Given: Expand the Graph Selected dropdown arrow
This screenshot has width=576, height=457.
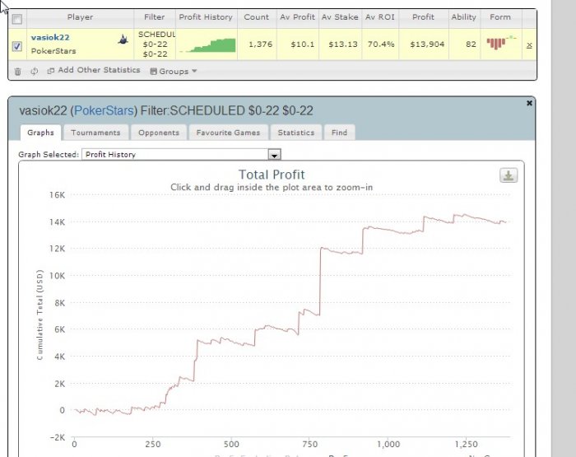Looking at the screenshot, I should point(274,155).
